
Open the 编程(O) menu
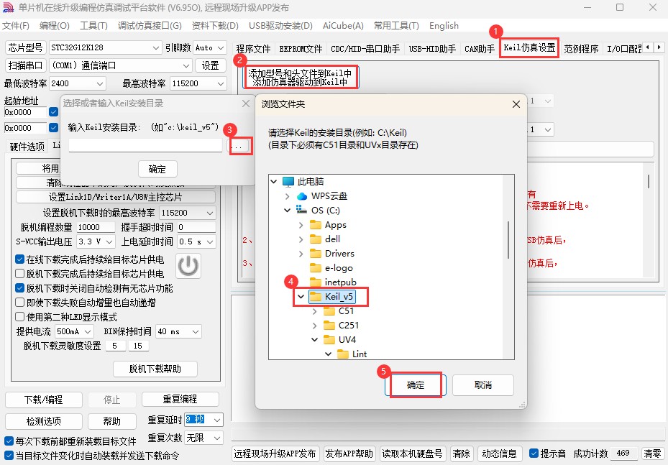coord(55,26)
